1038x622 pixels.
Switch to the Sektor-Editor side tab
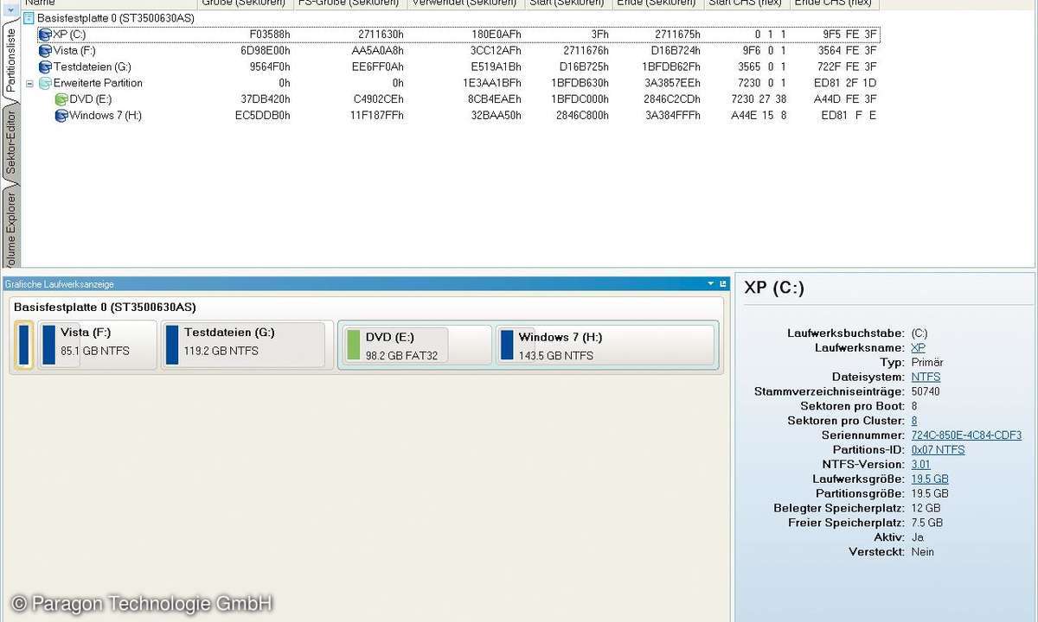point(10,143)
